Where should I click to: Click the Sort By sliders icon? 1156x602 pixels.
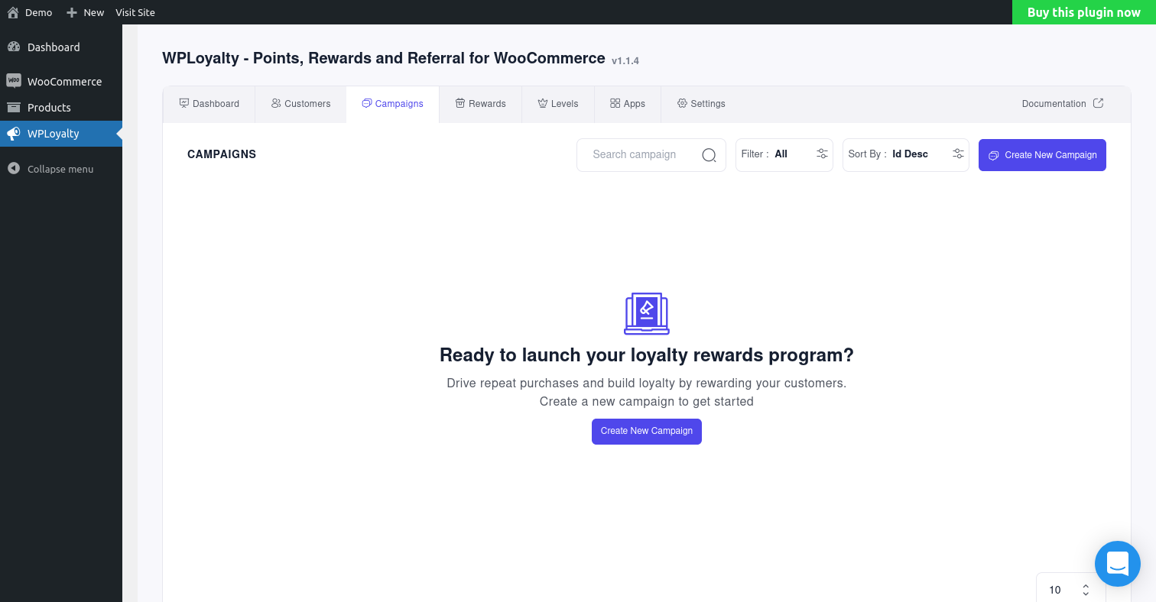958,154
